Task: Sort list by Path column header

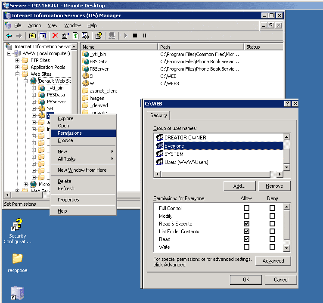Action: [201, 47]
